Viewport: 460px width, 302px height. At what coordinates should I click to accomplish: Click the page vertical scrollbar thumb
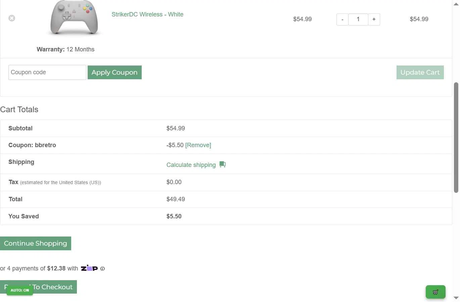pos(456,137)
